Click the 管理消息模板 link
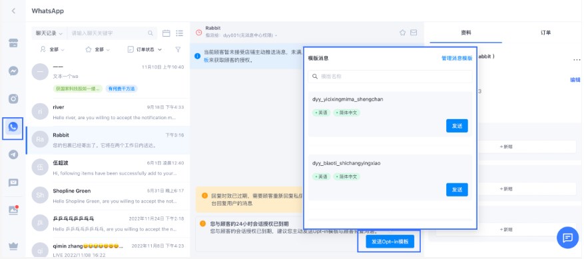This screenshot has width=584, height=259. coord(457,58)
